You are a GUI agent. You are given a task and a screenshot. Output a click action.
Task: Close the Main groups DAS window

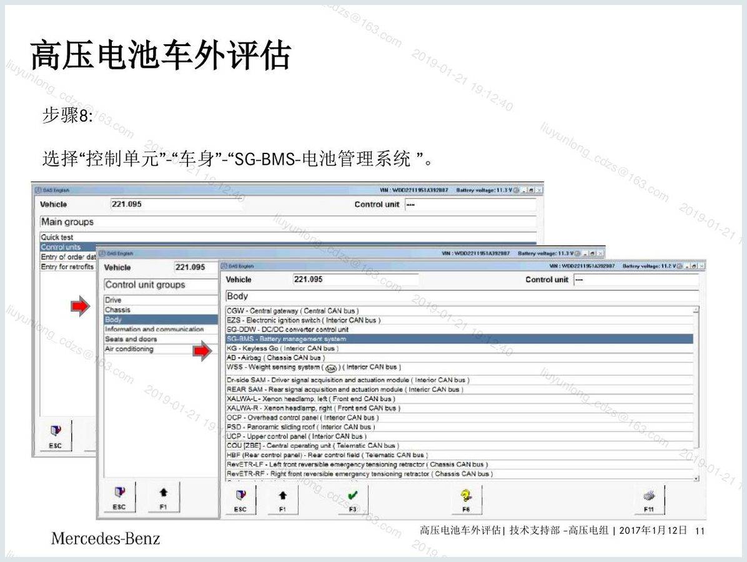pyautogui.click(x=539, y=190)
